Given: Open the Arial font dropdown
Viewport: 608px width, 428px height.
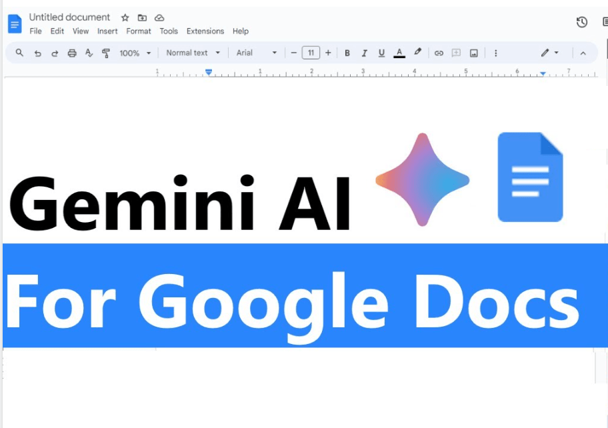Looking at the screenshot, I should 257,53.
